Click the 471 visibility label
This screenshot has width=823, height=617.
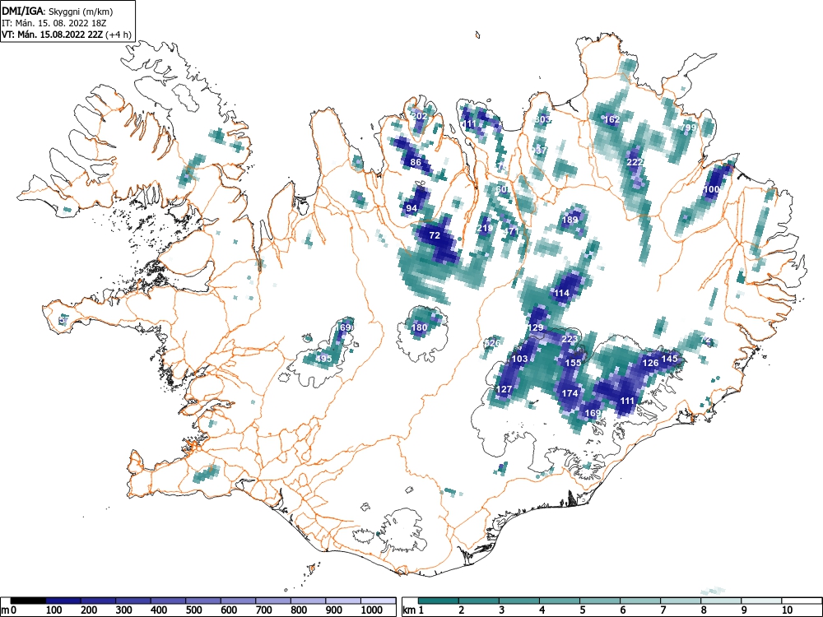click(511, 230)
